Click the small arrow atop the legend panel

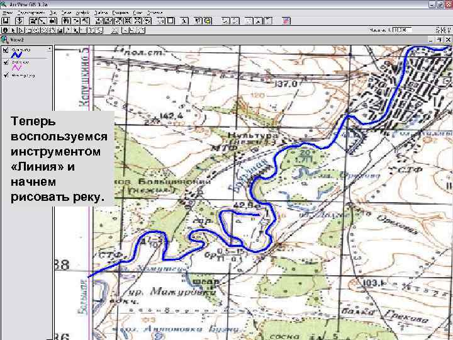click(50, 48)
